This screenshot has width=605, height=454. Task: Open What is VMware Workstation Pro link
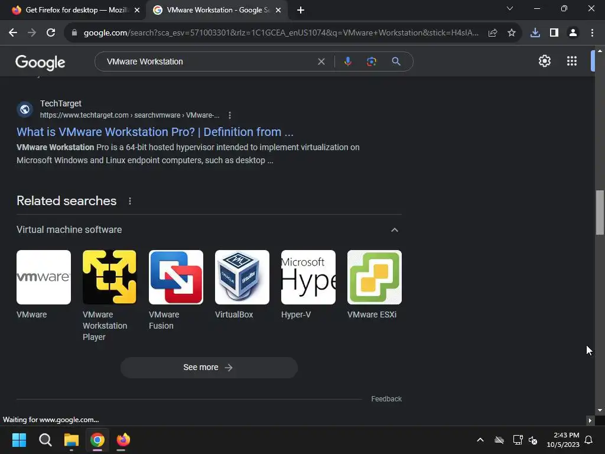point(155,132)
